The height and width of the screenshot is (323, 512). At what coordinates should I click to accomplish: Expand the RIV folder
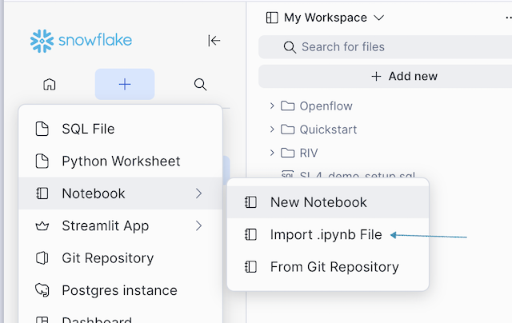pyautogui.click(x=273, y=153)
